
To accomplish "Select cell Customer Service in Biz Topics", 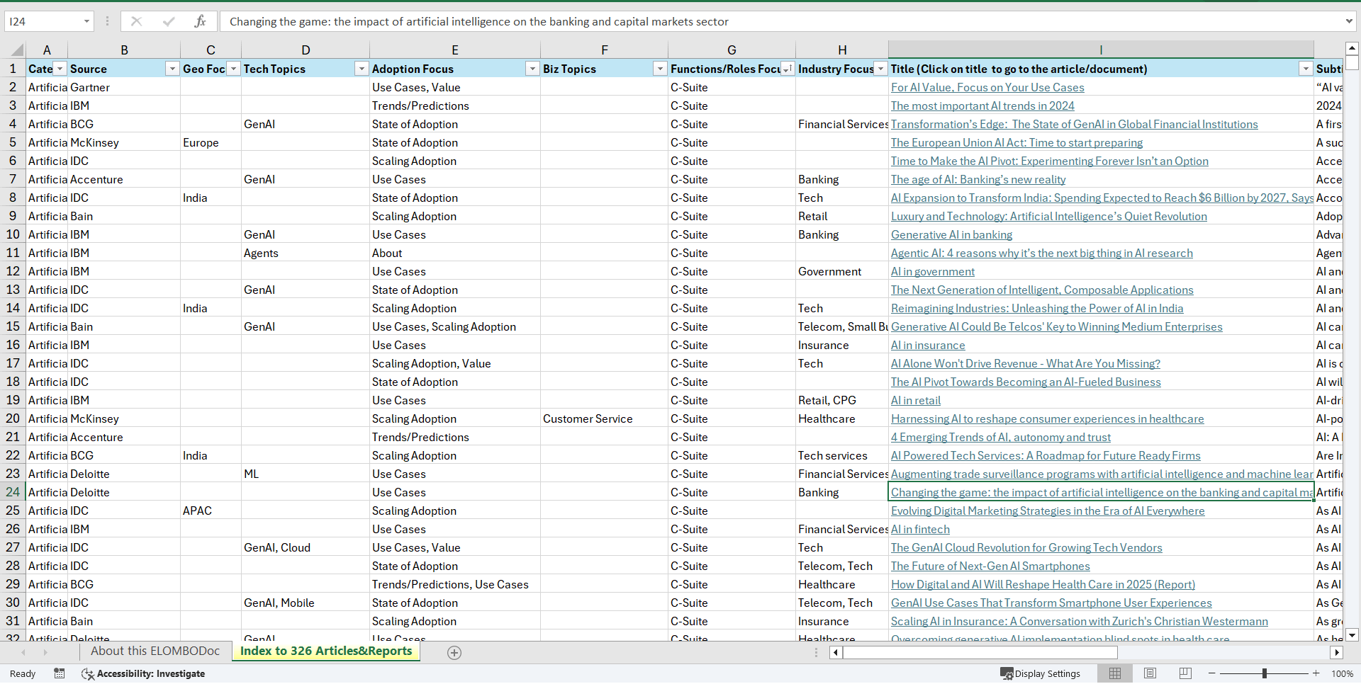I will click(x=604, y=419).
